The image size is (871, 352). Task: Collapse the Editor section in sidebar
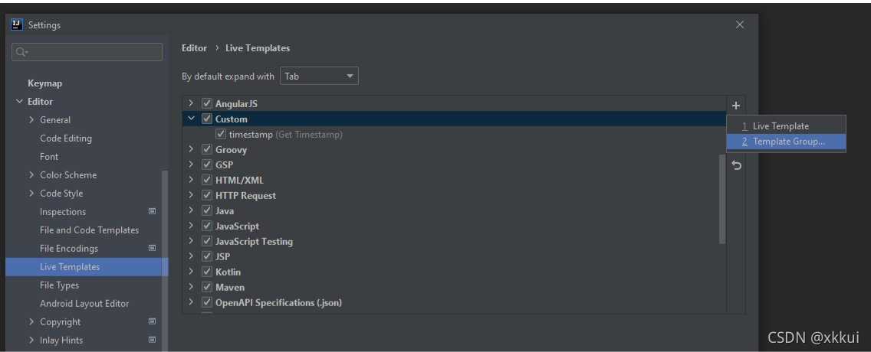tap(19, 102)
